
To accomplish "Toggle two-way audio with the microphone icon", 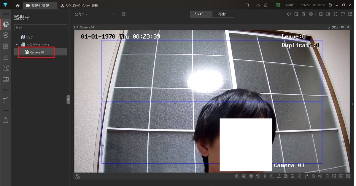I will point(265,176).
